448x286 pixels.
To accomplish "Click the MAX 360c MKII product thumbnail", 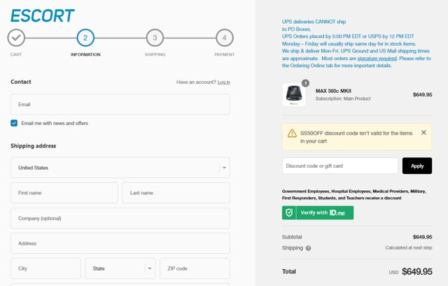I will pos(294,95).
